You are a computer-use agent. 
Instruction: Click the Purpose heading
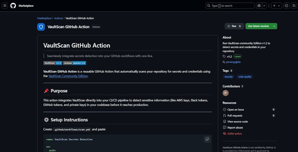(59, 91)
